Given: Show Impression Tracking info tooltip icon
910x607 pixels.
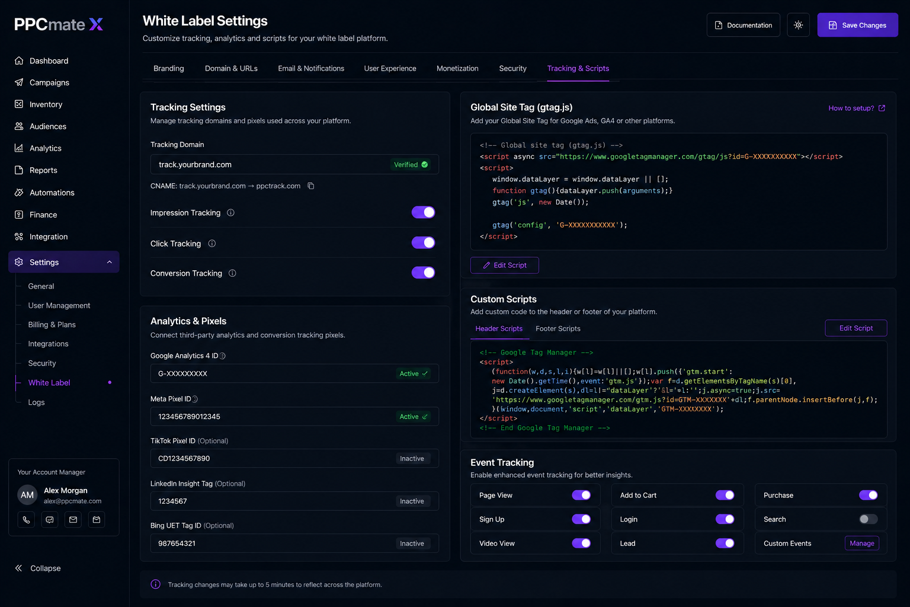Looking at the screenshot, I should (231, 213).
